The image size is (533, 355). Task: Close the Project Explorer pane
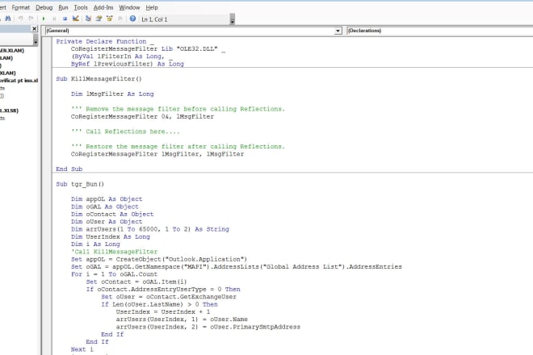click(35, 29)
